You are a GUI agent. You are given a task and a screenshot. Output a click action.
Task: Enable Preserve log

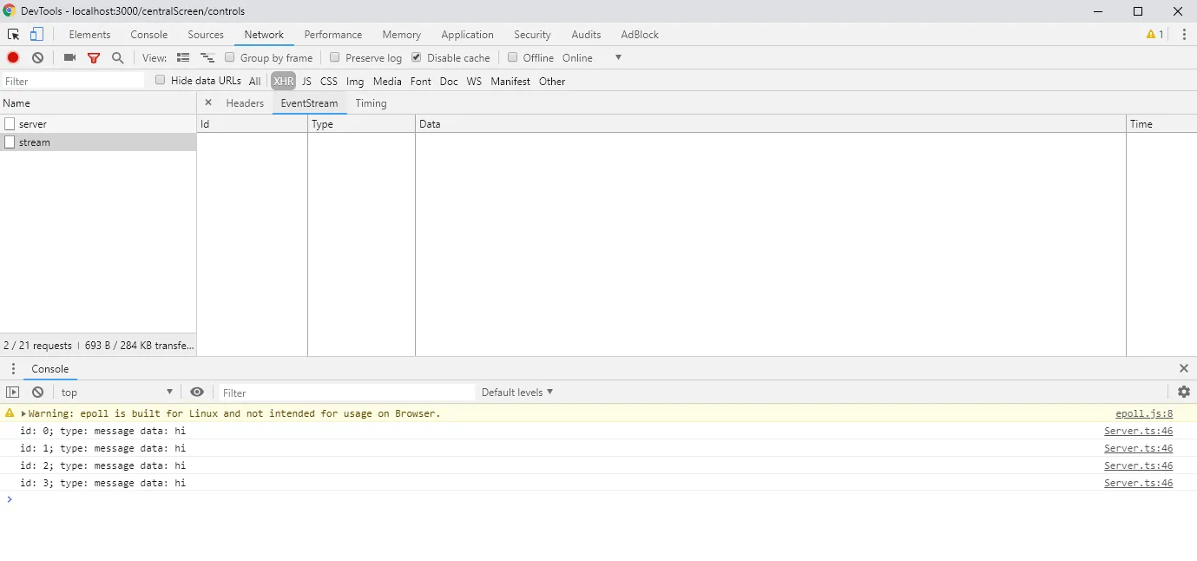[334, 57]
